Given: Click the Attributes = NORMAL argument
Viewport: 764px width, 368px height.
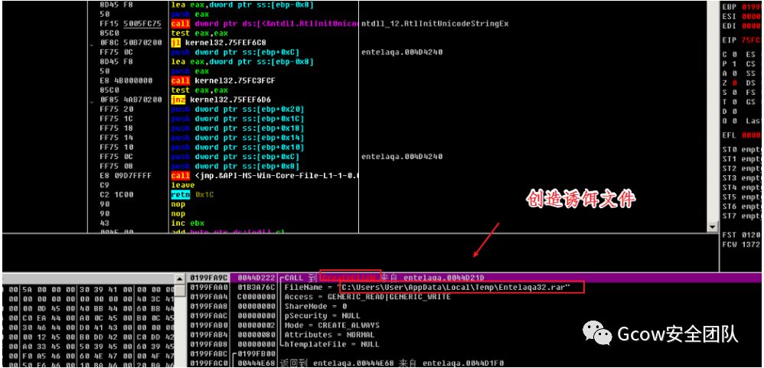Looking at the screenshot, I should 329,335.
